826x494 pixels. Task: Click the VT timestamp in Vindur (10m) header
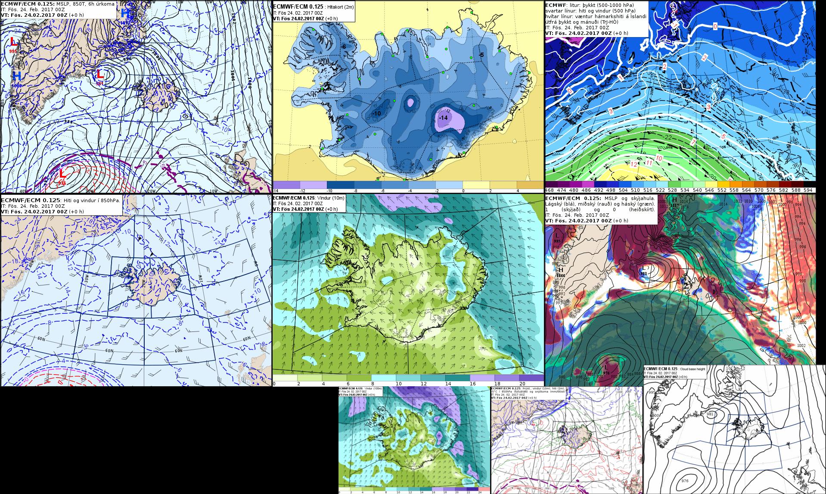coord(305,209)
